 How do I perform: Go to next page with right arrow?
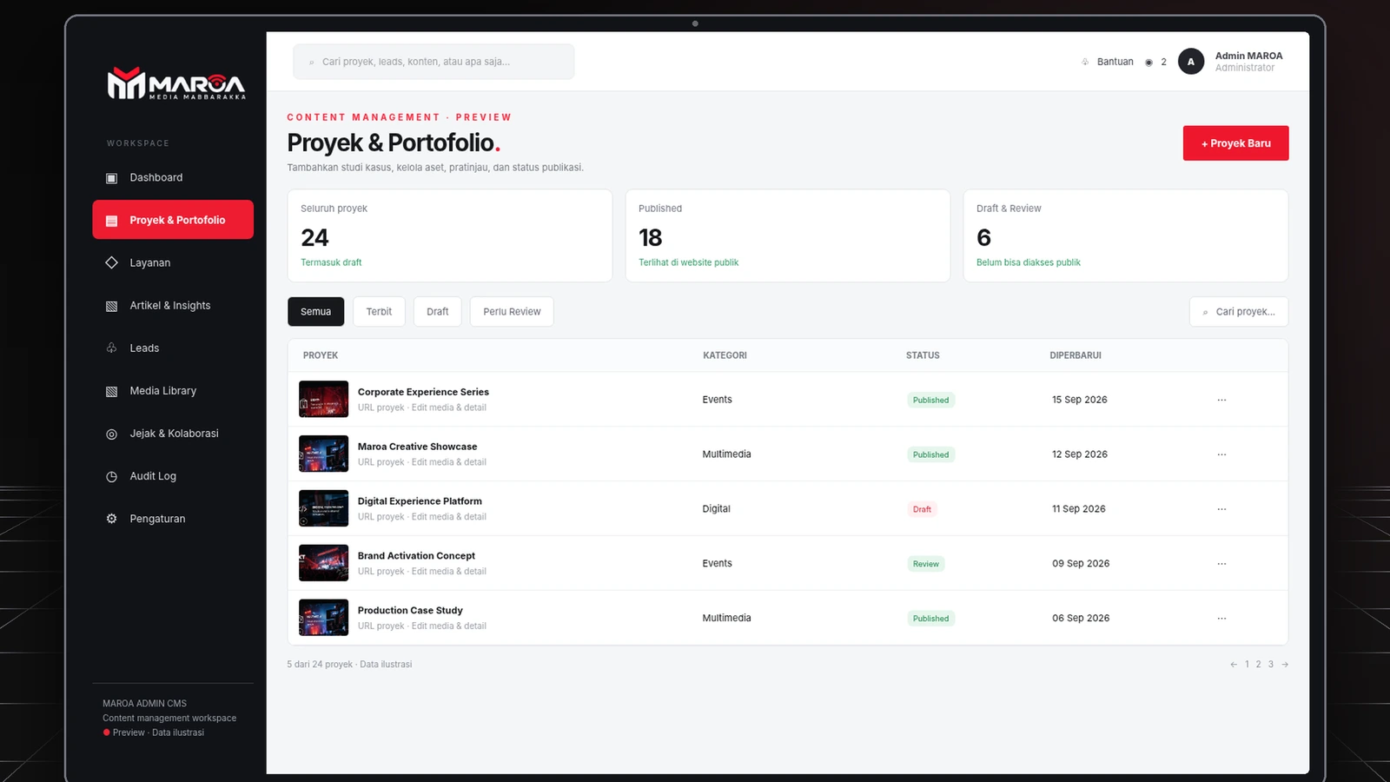1285,665
